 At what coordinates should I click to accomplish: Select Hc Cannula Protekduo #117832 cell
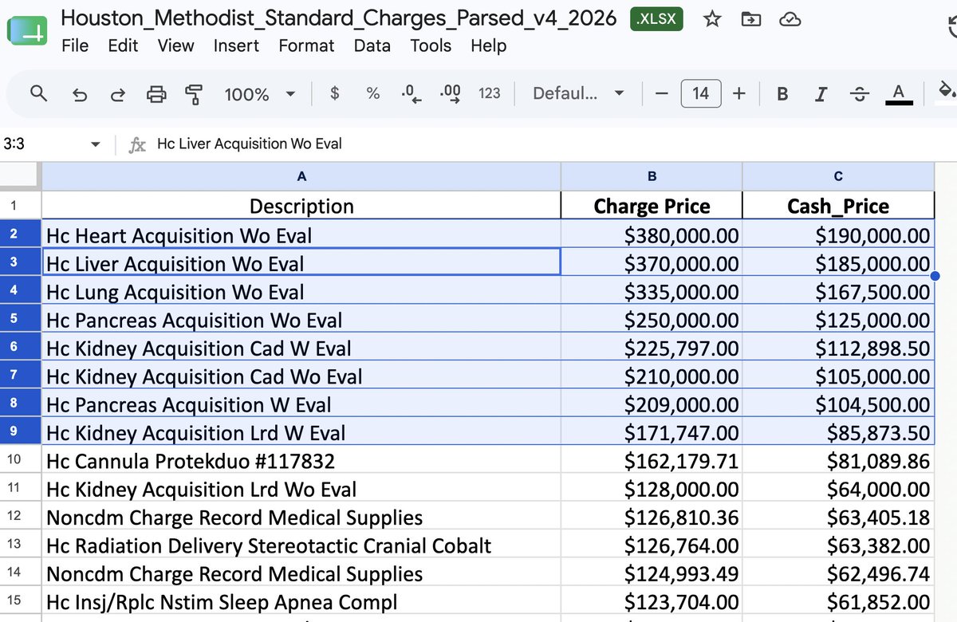click(301, 461)
